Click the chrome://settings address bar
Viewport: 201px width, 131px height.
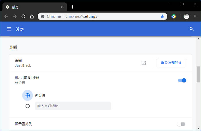point(103,16)
